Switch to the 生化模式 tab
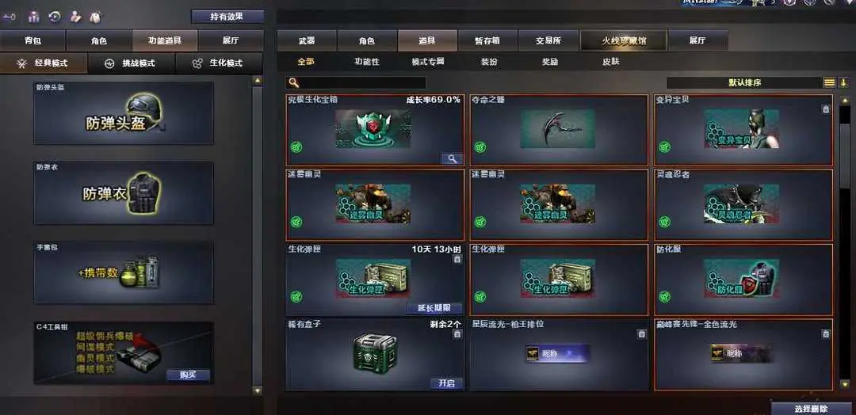Viewport: 856px width, 415px height. (220, 63)
